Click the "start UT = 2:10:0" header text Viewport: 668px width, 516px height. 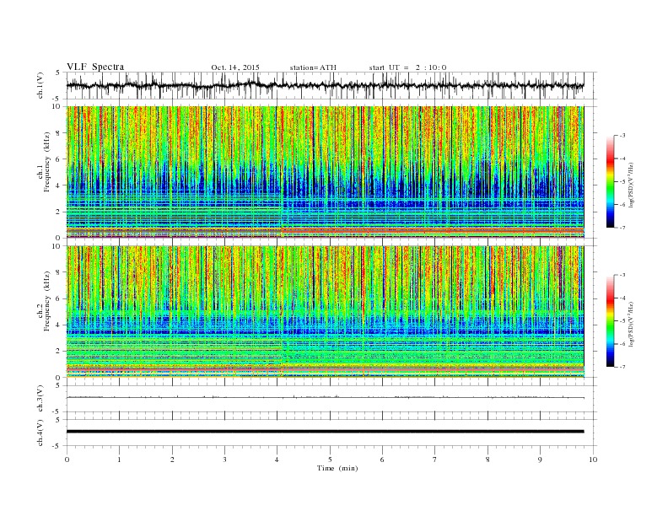click(x=407, y=67)
